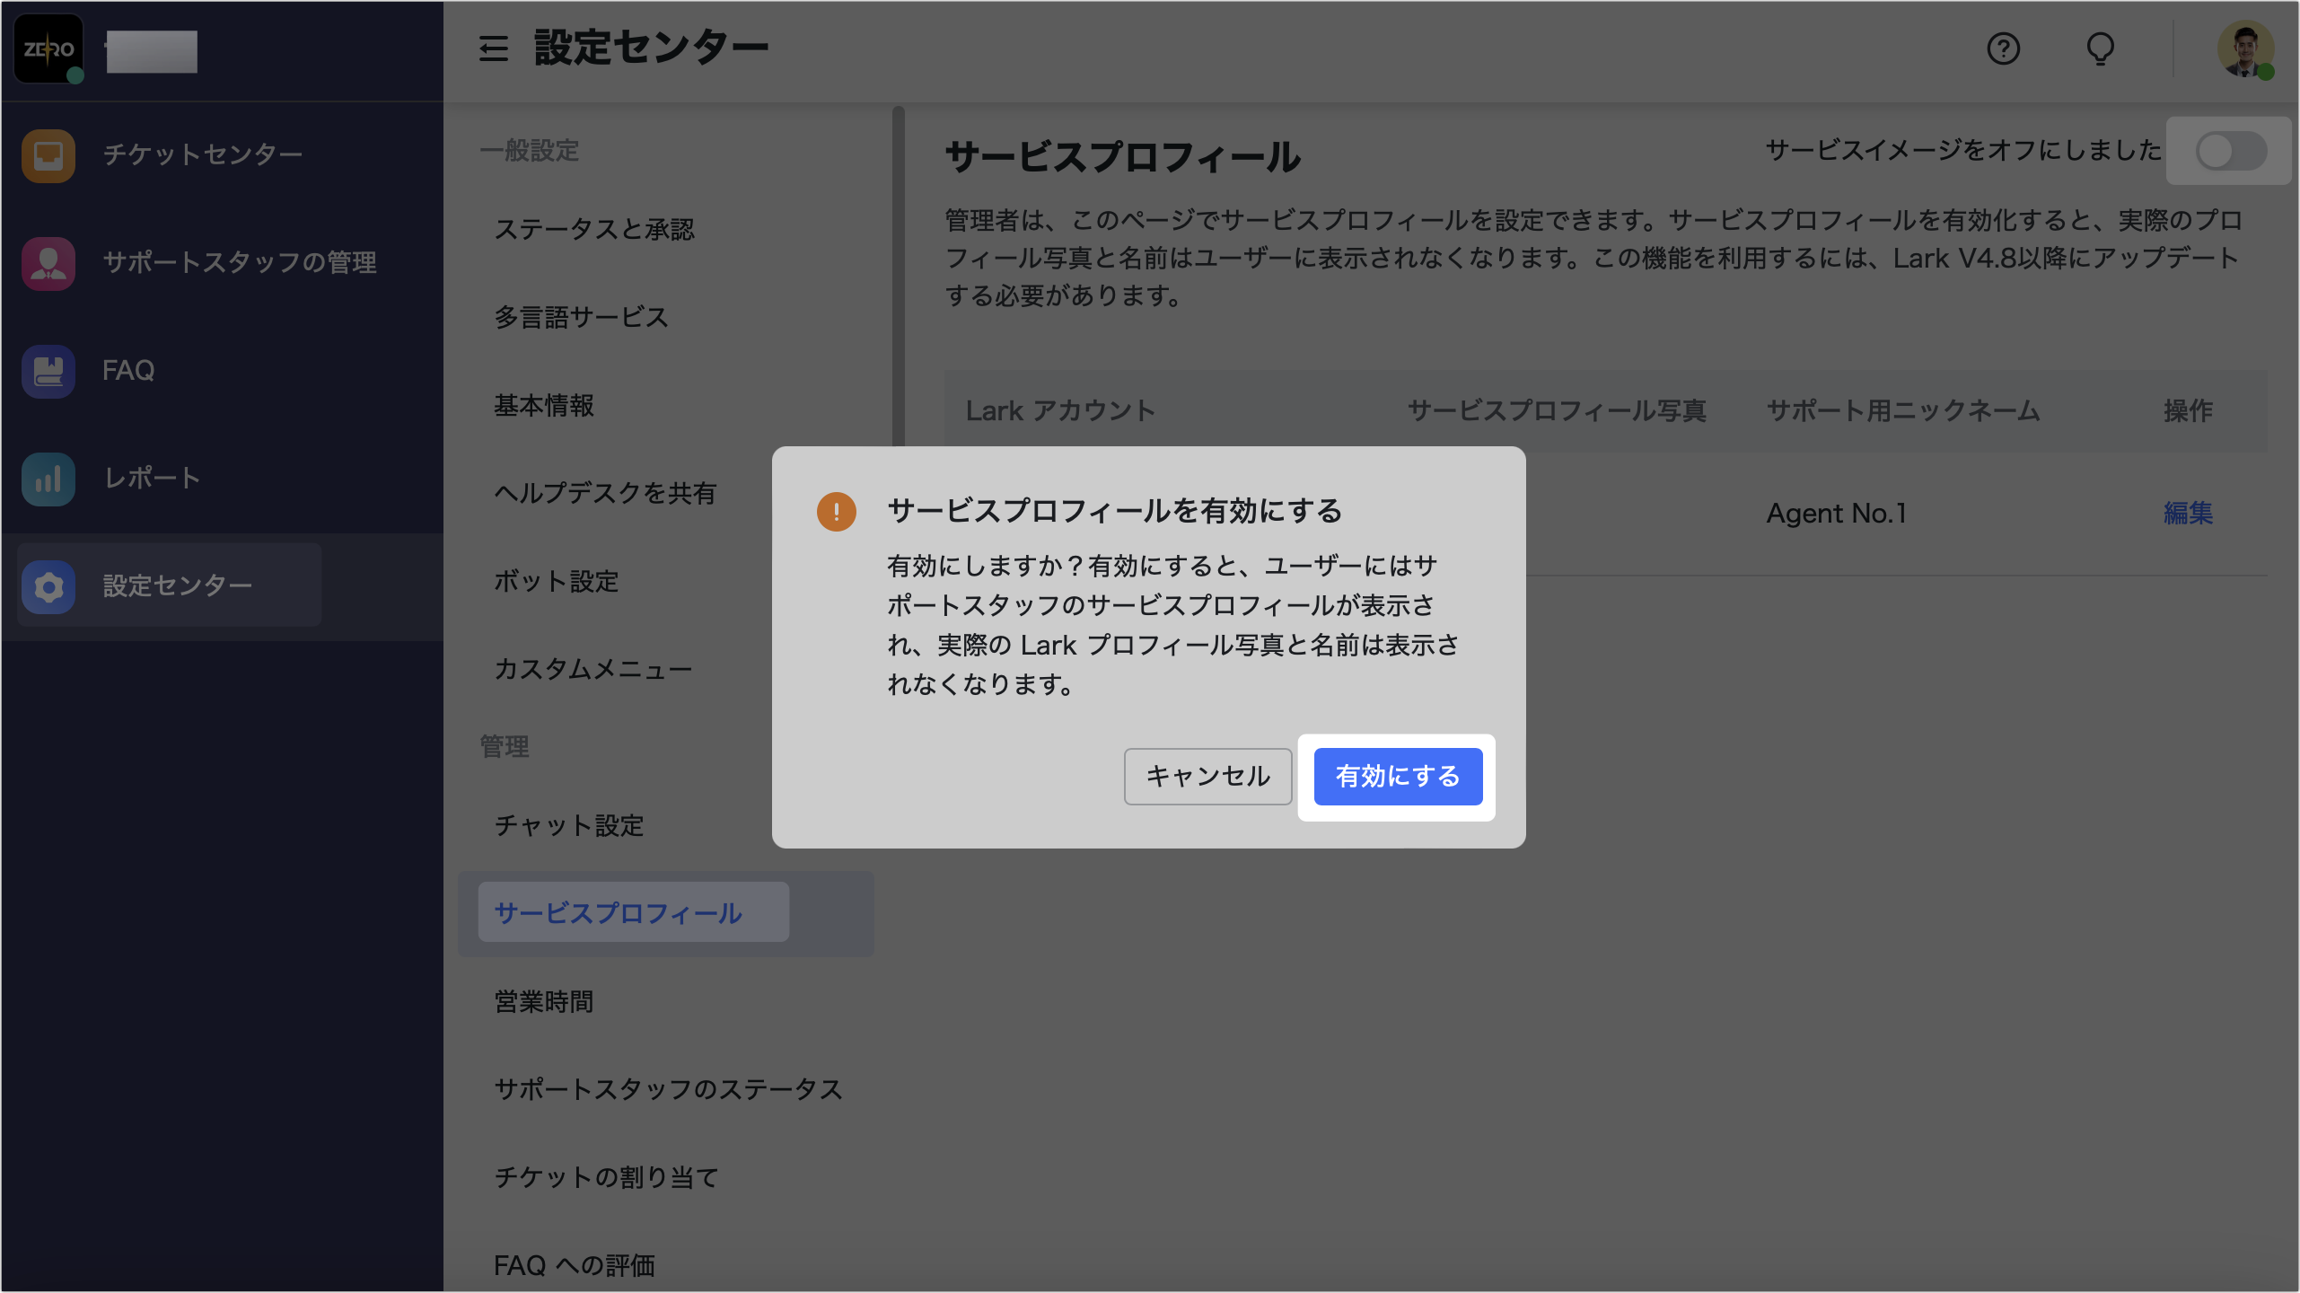Open FAQ への評価 settings
The height and width of the screenshot is (1293, 2300).
(576, 1264)
